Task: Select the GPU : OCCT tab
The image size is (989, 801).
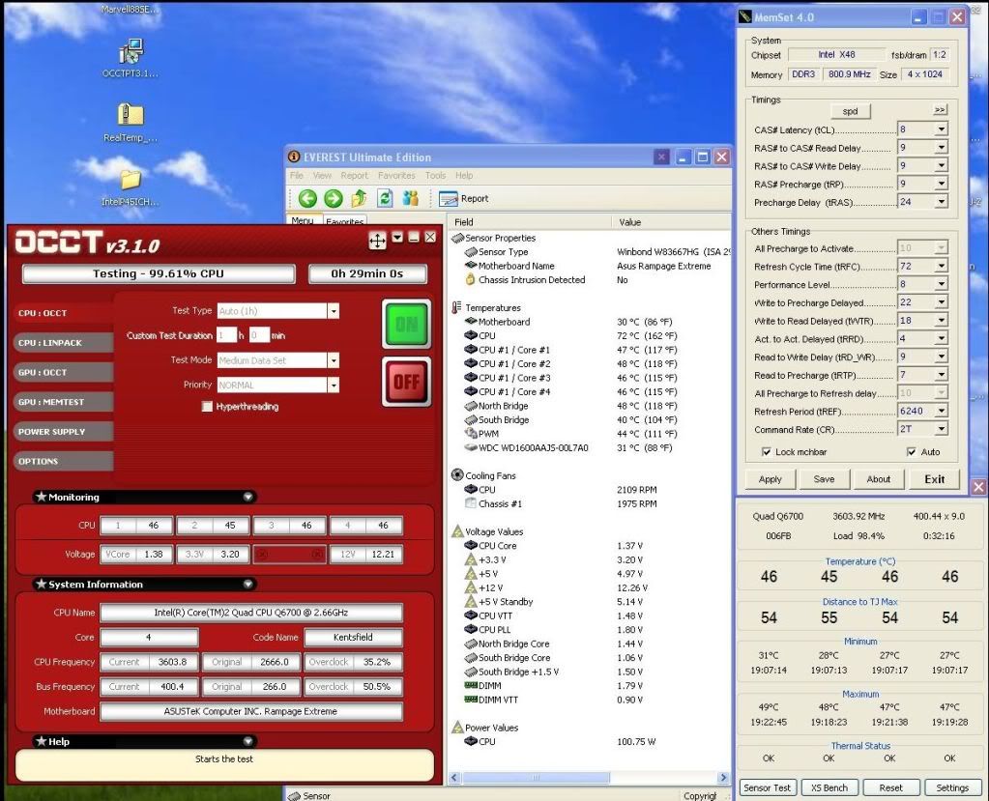Action: coord(63,372)
